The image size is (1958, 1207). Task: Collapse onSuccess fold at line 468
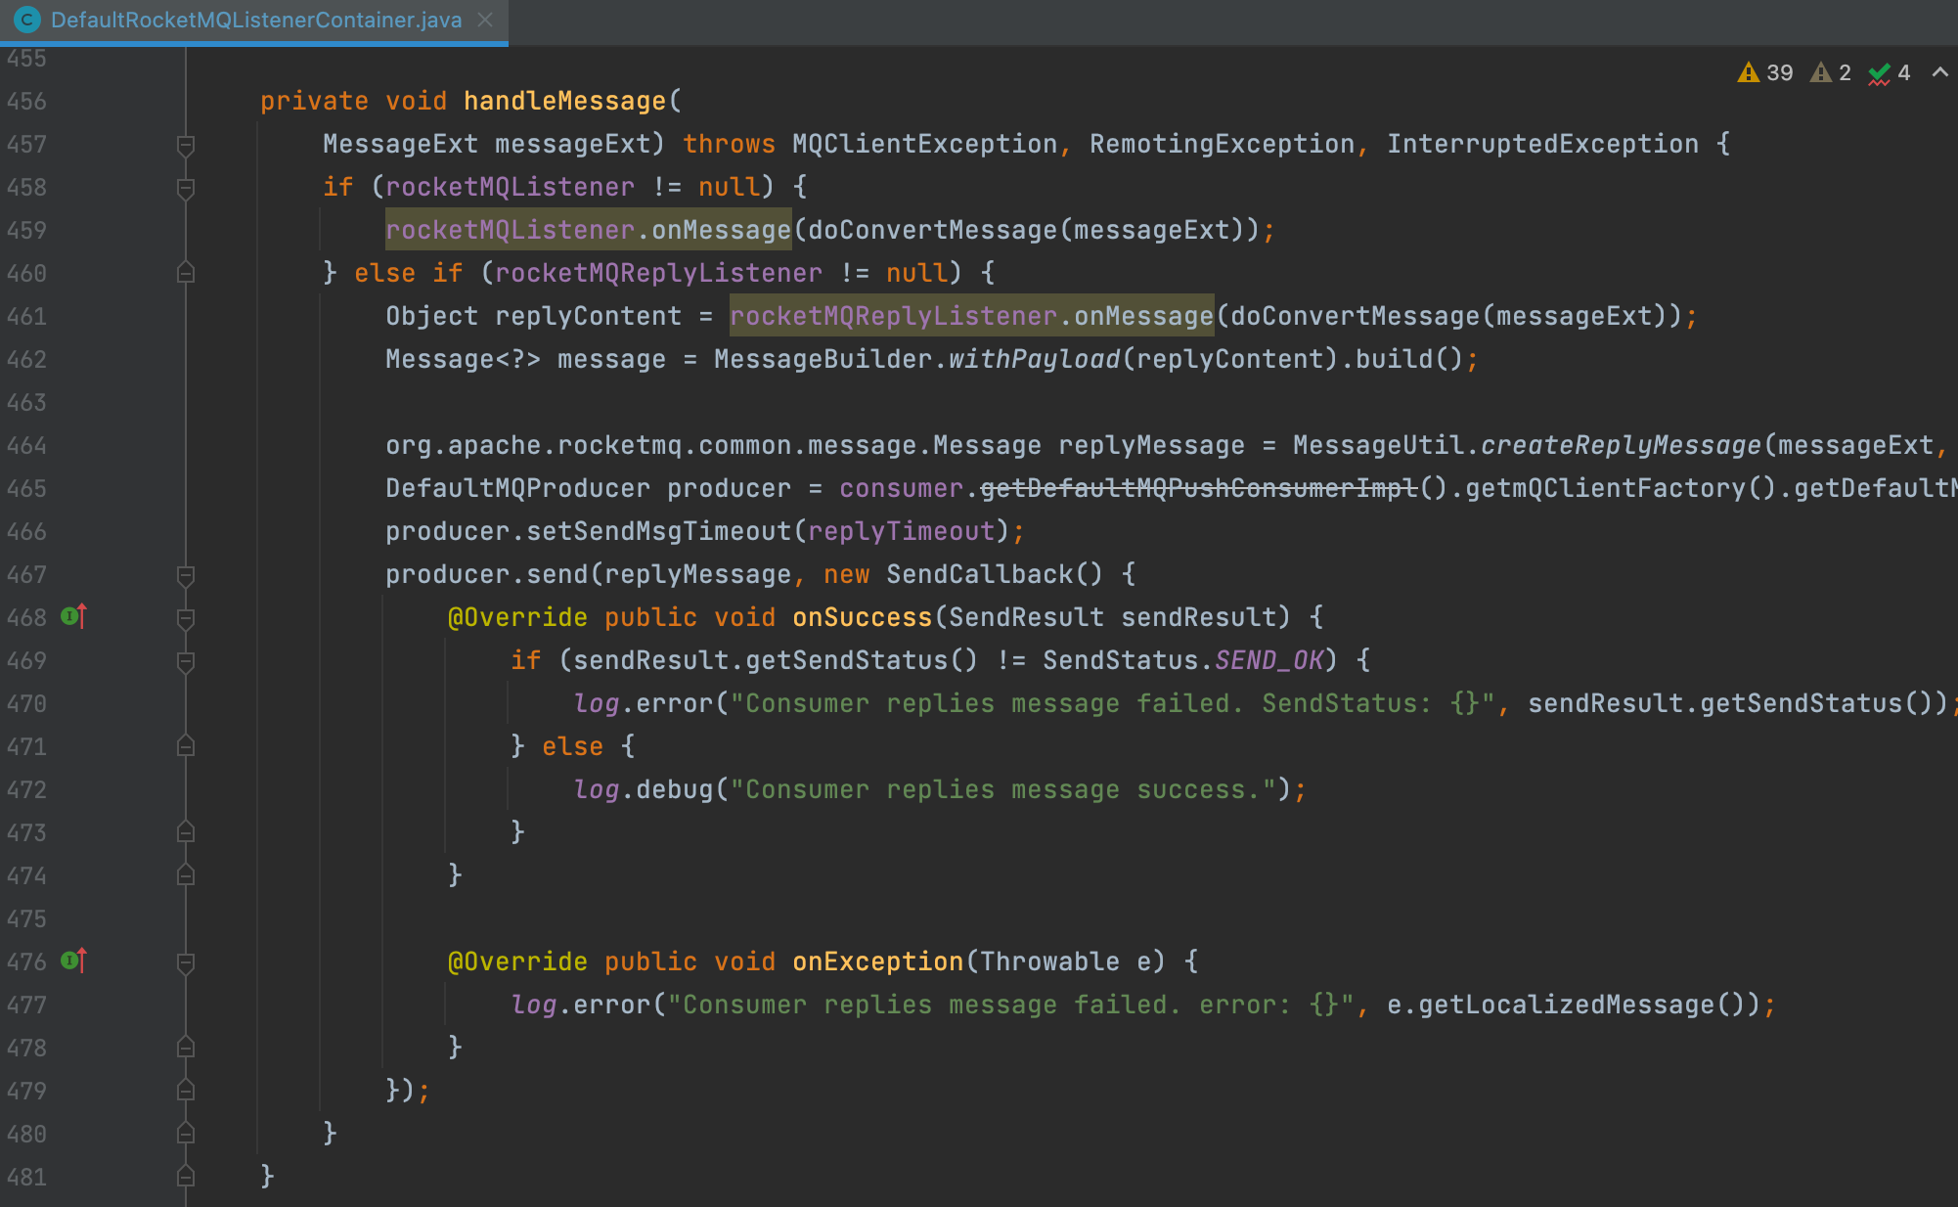point(186,618)
